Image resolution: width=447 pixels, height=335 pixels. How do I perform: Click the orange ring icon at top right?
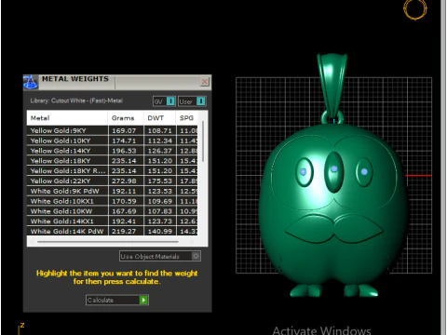415,9
